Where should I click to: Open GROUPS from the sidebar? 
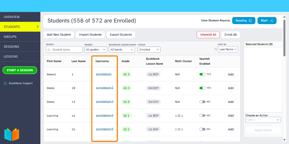20,37
